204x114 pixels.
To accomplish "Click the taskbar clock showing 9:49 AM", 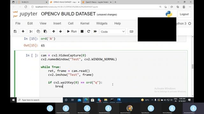I will (x=182, y=100).
